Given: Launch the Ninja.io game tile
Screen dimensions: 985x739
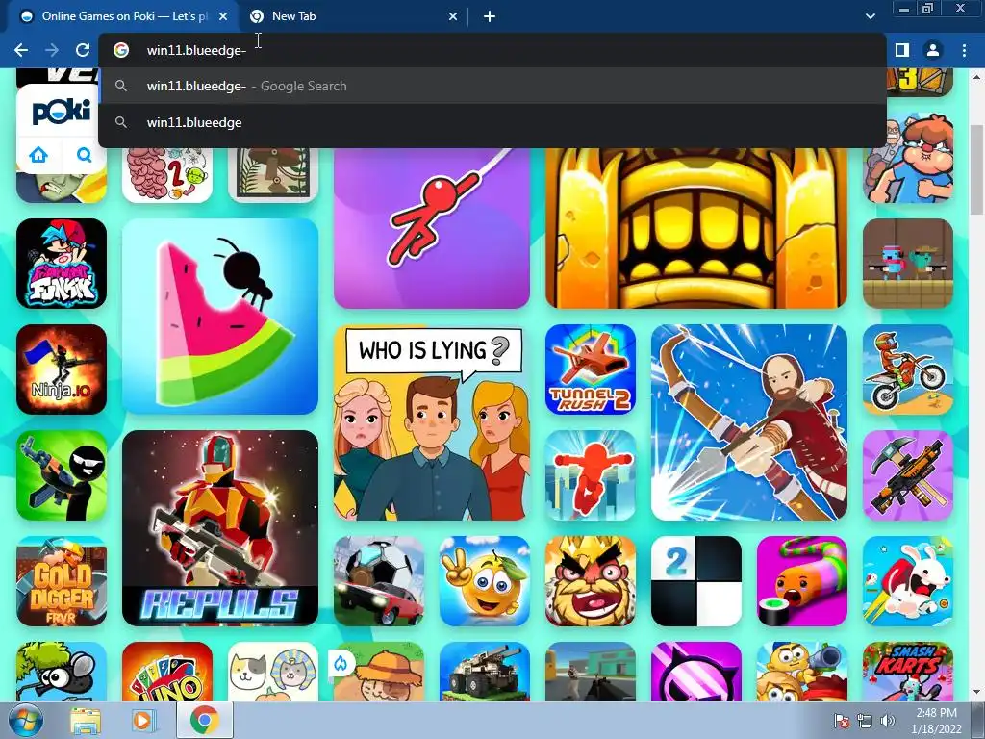Looking at the screenshot, I should (62, 369).
